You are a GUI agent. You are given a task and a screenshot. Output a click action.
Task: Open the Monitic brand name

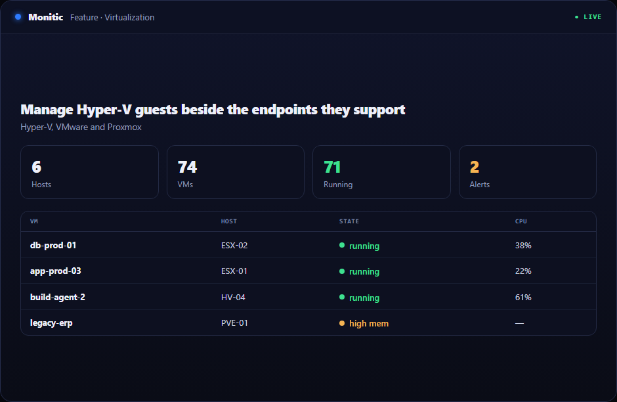click(46, 17)
